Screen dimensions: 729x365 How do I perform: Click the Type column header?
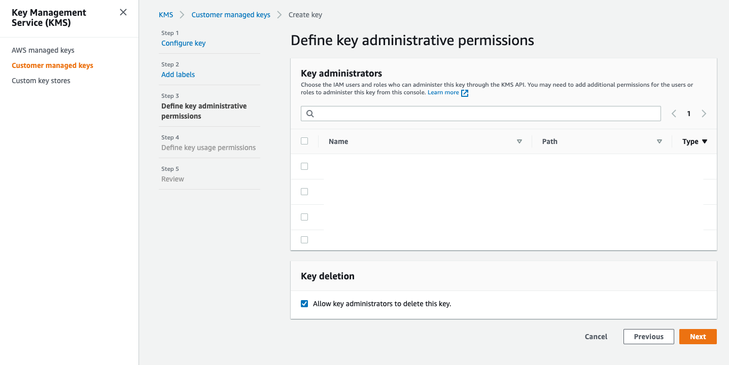click(690, 141)
